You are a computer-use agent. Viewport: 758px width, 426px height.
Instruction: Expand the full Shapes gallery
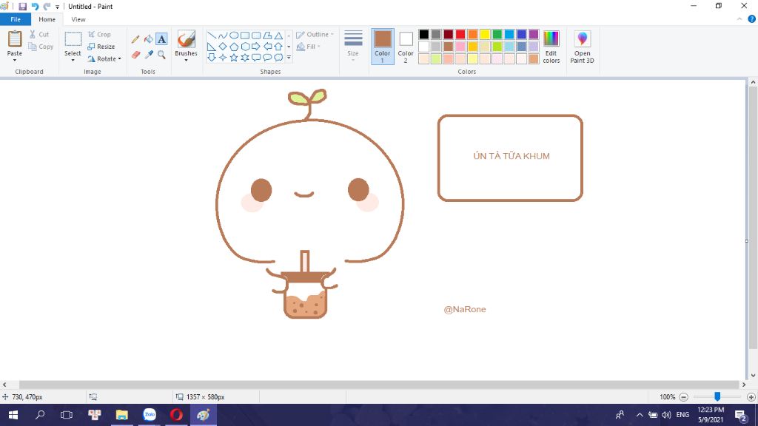(x=289, y=58)
